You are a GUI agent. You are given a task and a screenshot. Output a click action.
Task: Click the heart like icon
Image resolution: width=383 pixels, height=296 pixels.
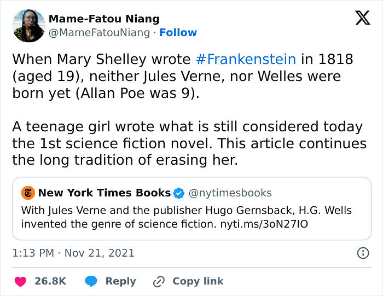coord(20,281)
